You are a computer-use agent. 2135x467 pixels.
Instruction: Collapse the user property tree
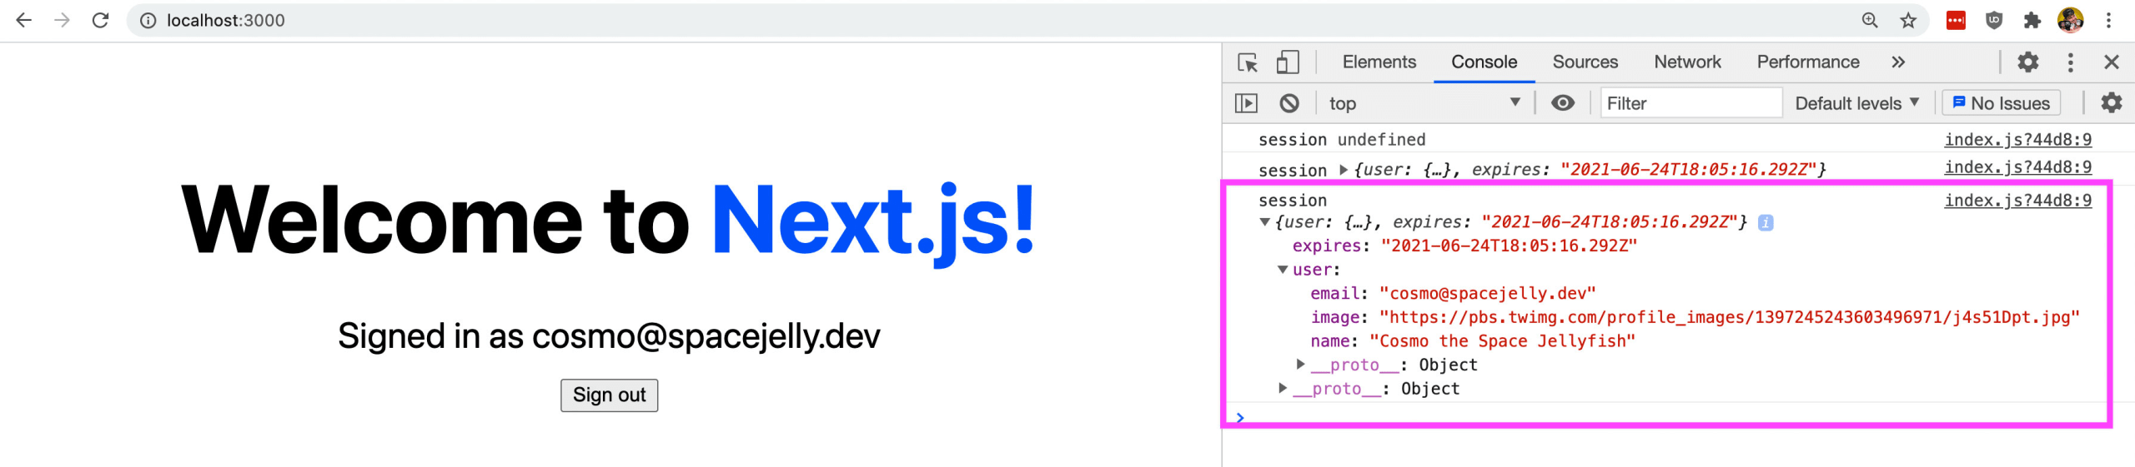click(x=1283, y=270)
